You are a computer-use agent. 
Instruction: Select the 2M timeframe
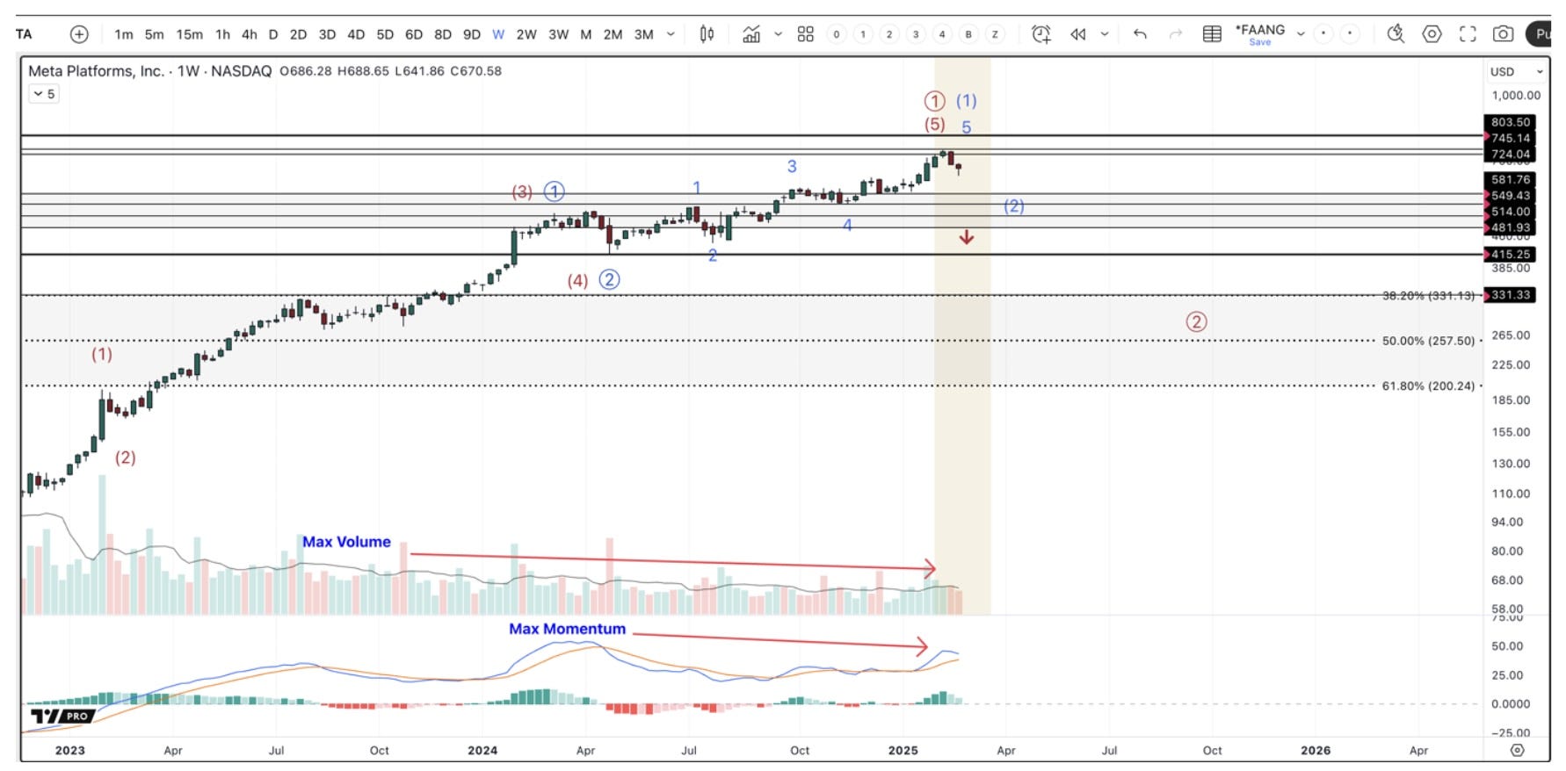tap(613, 34)
